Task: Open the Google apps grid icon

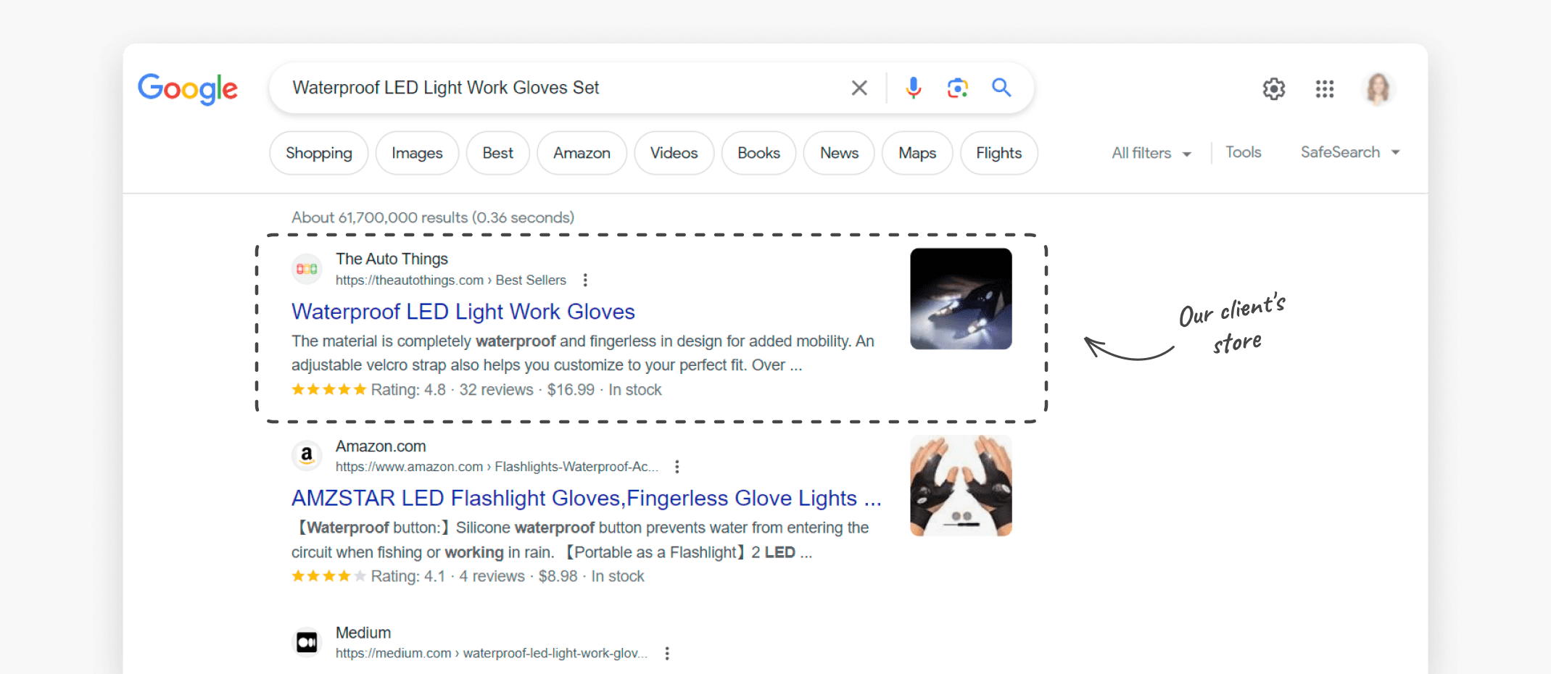Action: point(1324,89)
